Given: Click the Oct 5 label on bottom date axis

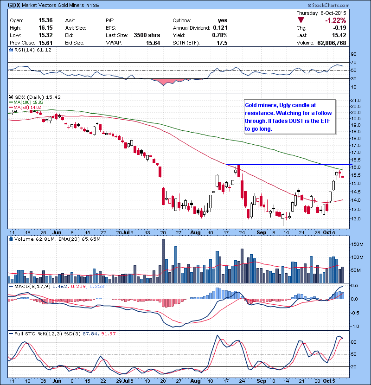Looking at the screenshot, I should pos(329,381).
